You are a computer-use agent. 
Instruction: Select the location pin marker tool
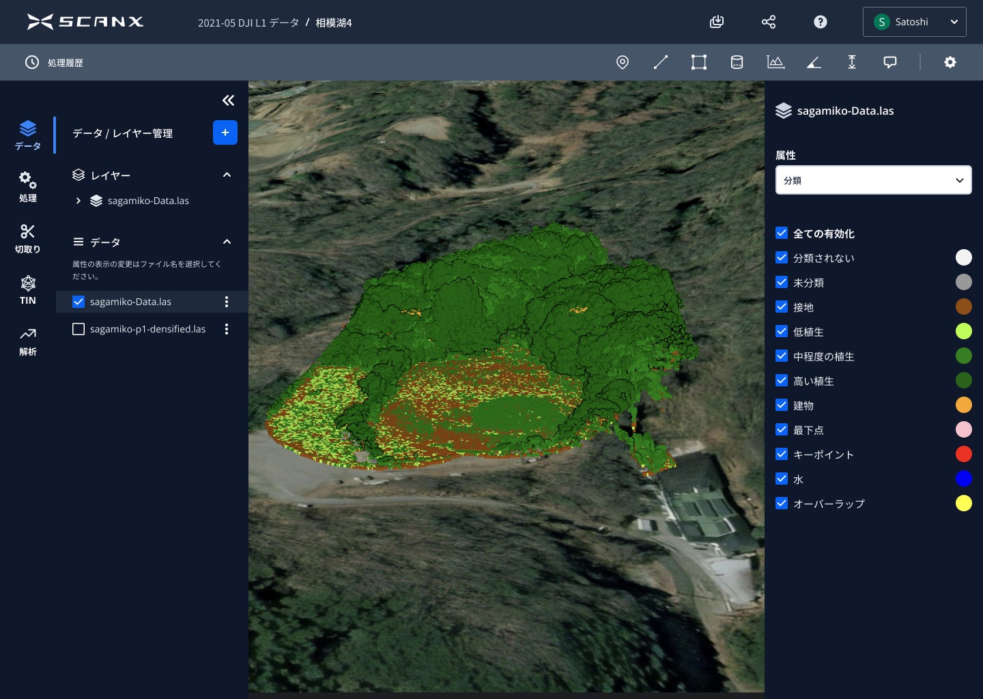click(622, 62)
